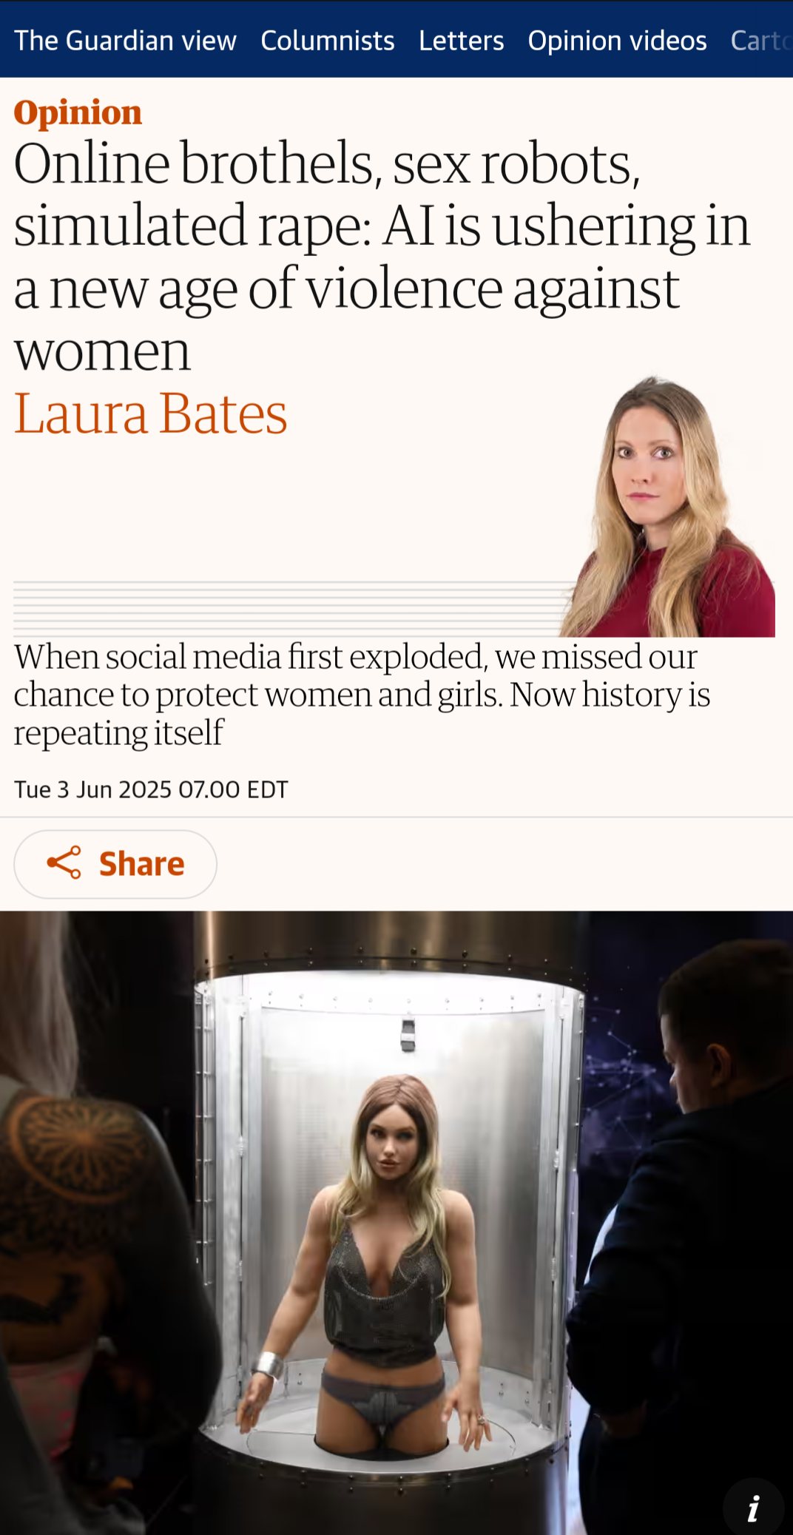Click the main article photo
Screen dimensions: 793x1535
click(x=396, y=1223)
